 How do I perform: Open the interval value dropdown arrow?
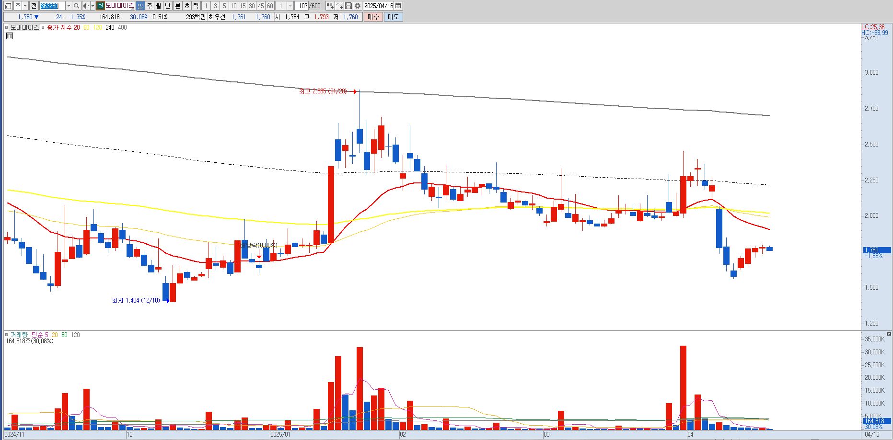(290, 6)
